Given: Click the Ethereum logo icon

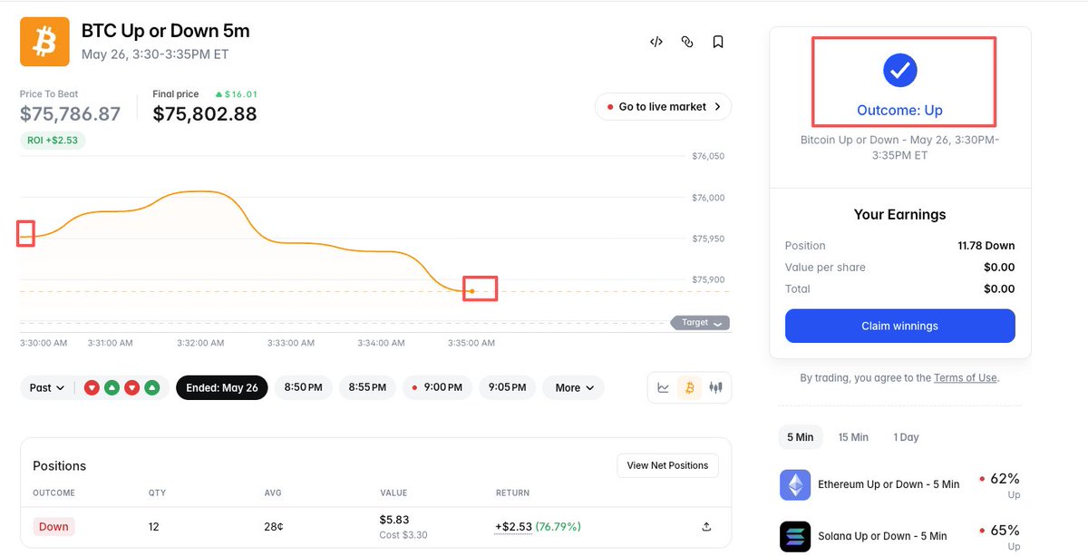Looking at the screenshot, I should 795,484.
